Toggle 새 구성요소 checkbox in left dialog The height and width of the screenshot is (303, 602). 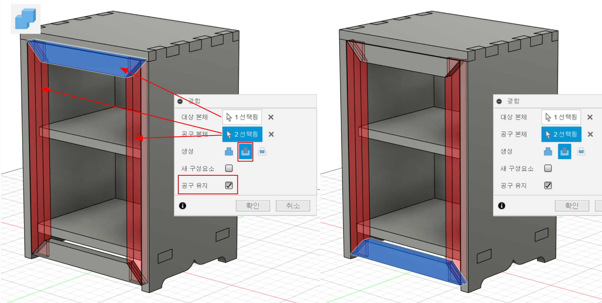point(229,168)
